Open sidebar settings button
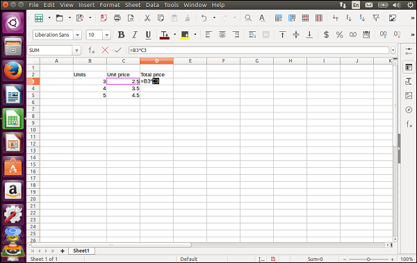Screen dimensions: 417x263 coord(409,51)
